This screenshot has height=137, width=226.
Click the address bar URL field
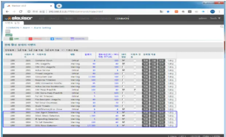click(x=76, y=12)
